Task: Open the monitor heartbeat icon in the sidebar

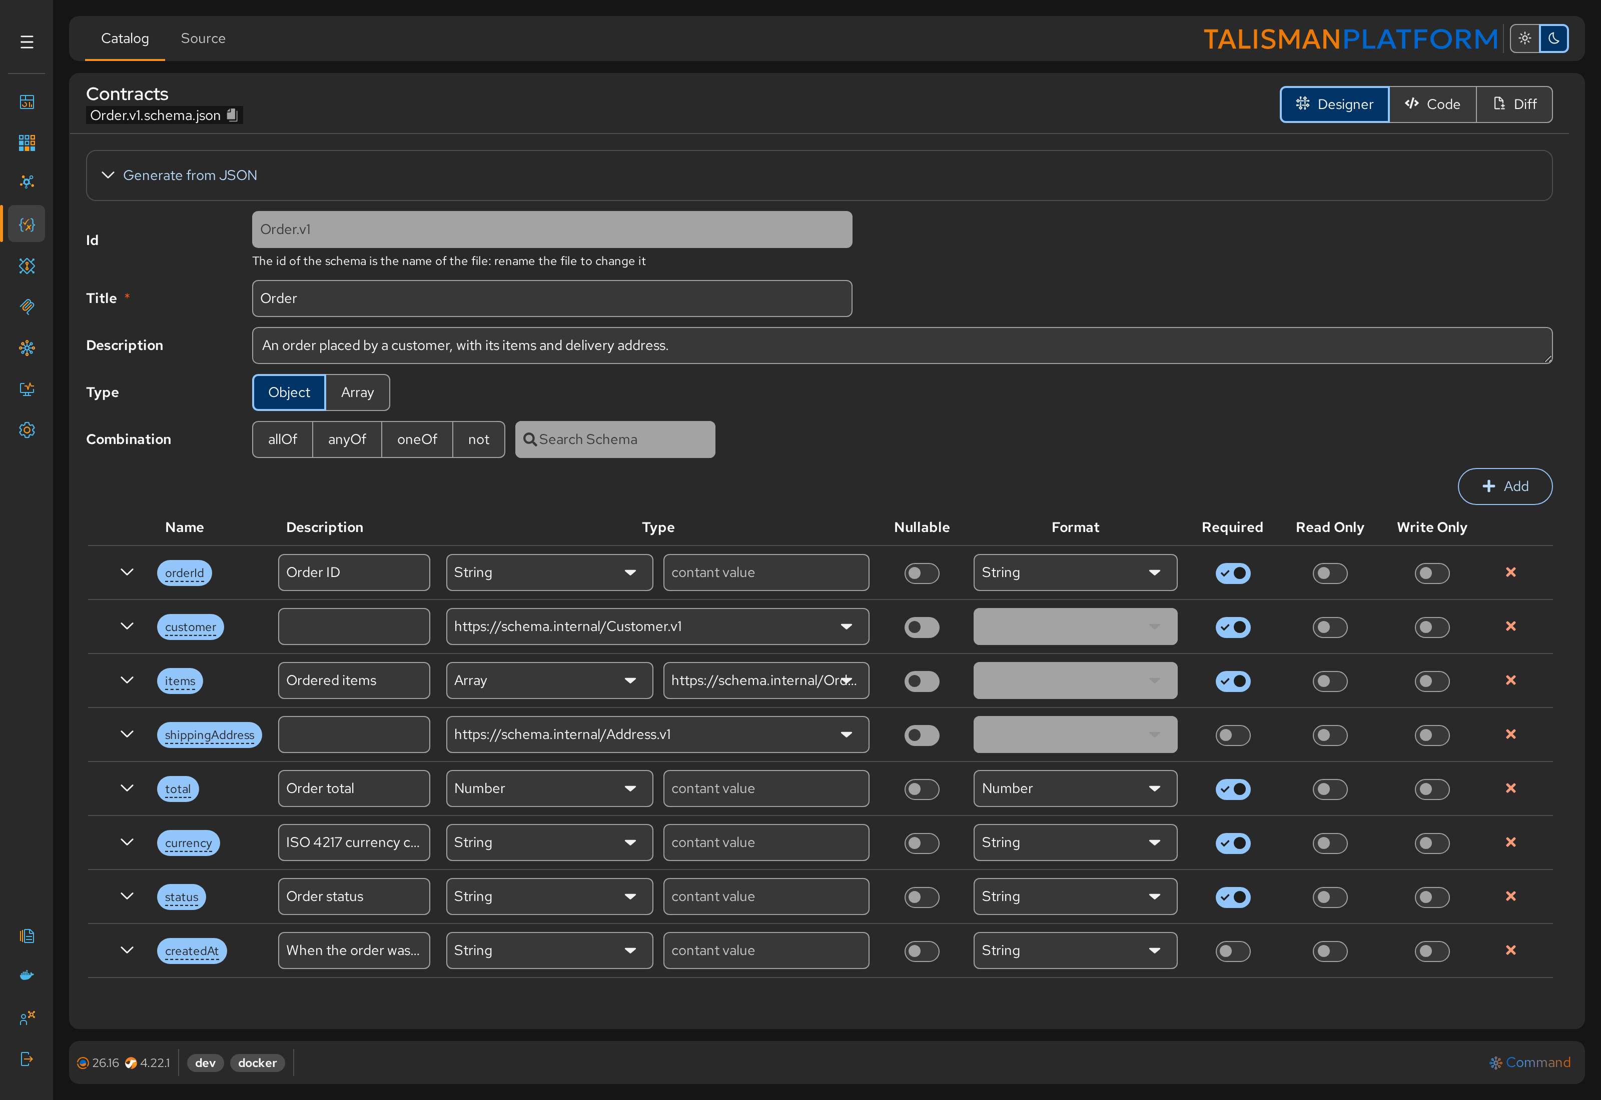Action: point(27,389)
